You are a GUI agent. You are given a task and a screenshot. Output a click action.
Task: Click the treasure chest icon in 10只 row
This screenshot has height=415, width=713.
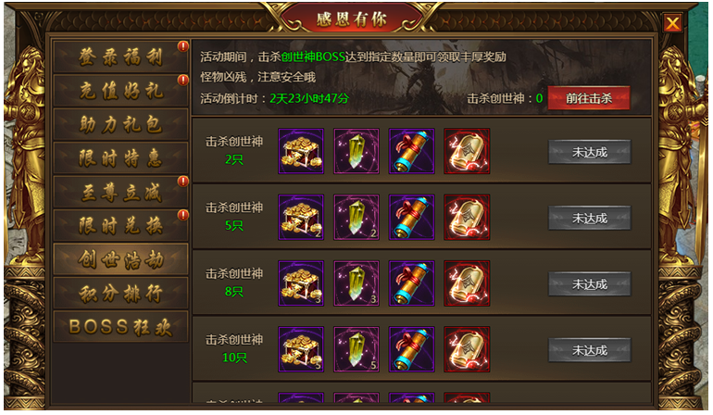point(301,349)
